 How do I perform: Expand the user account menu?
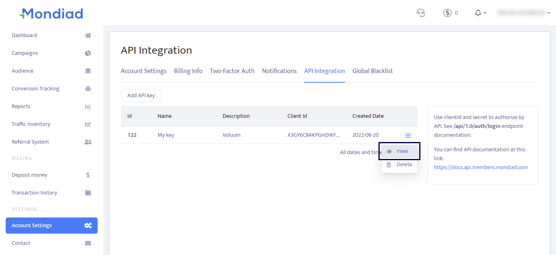524,13
